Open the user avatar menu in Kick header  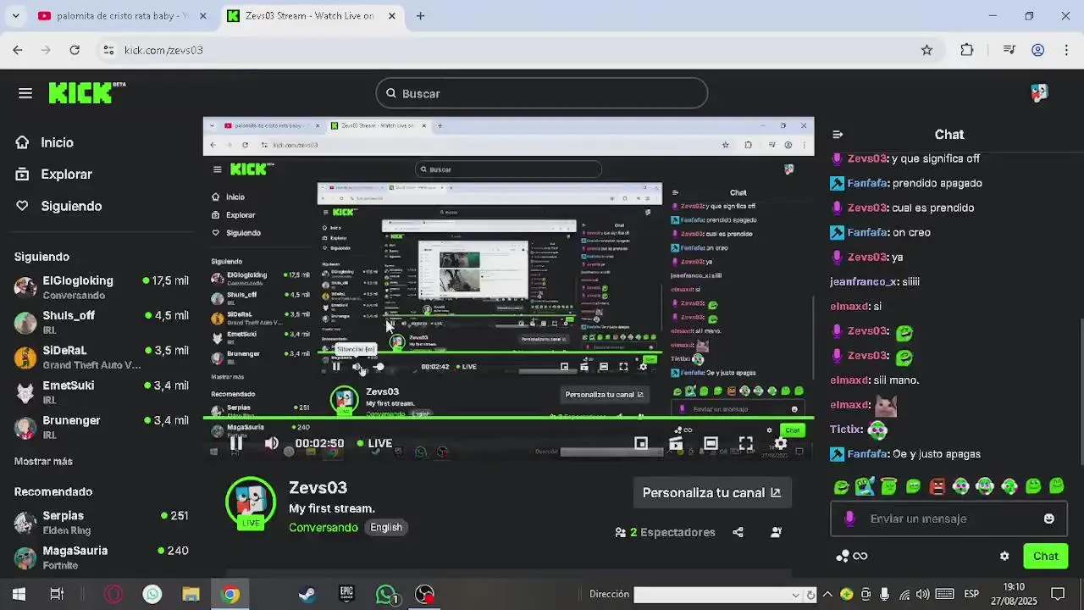1039,93
